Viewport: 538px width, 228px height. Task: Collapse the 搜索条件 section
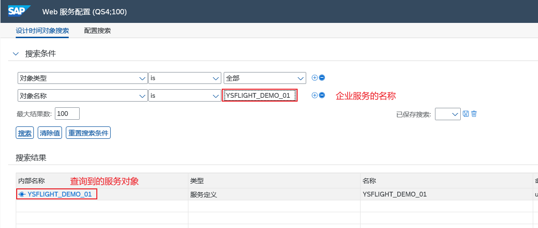coord(15,54)
